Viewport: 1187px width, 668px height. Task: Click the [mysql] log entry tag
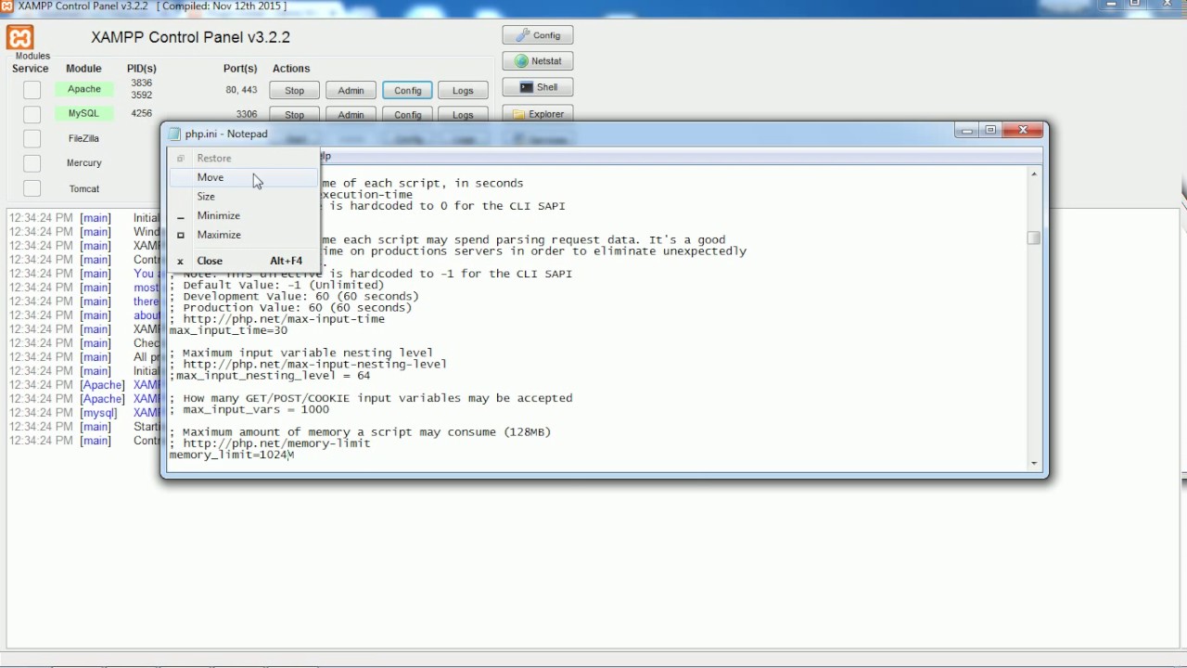click(x=98, y=413)
